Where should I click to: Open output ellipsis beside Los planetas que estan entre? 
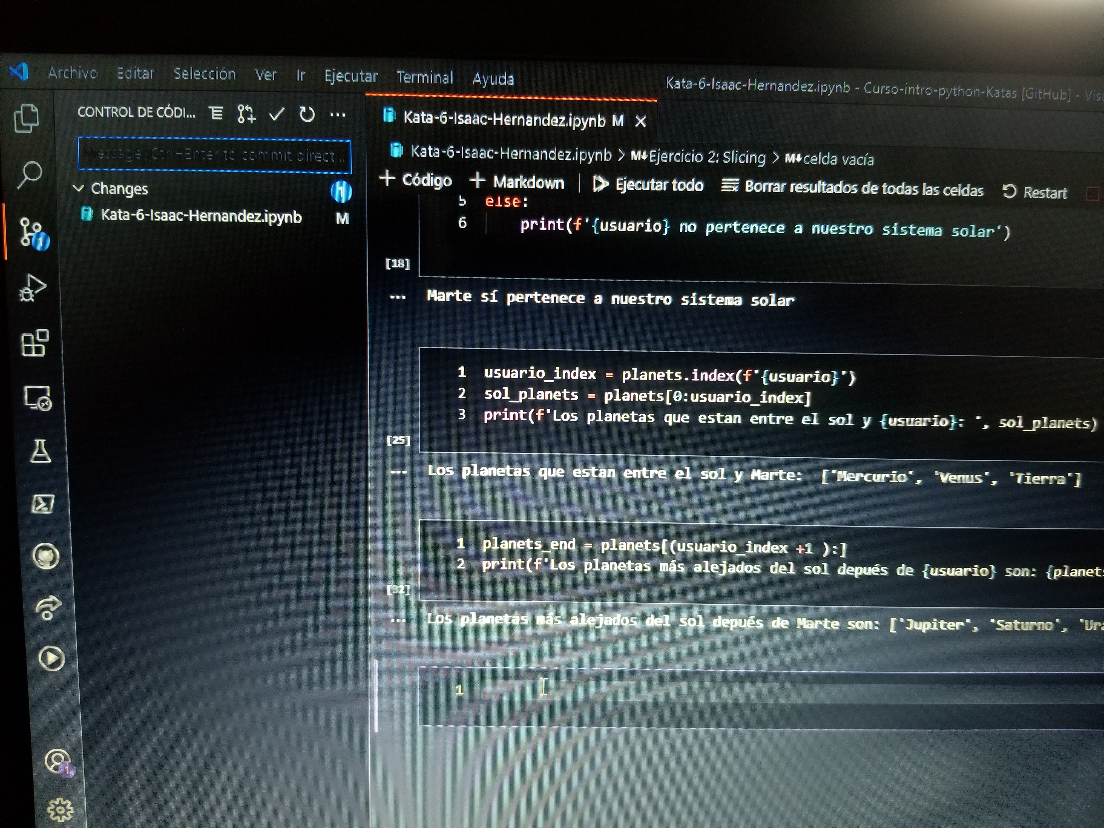click(398, 472)
